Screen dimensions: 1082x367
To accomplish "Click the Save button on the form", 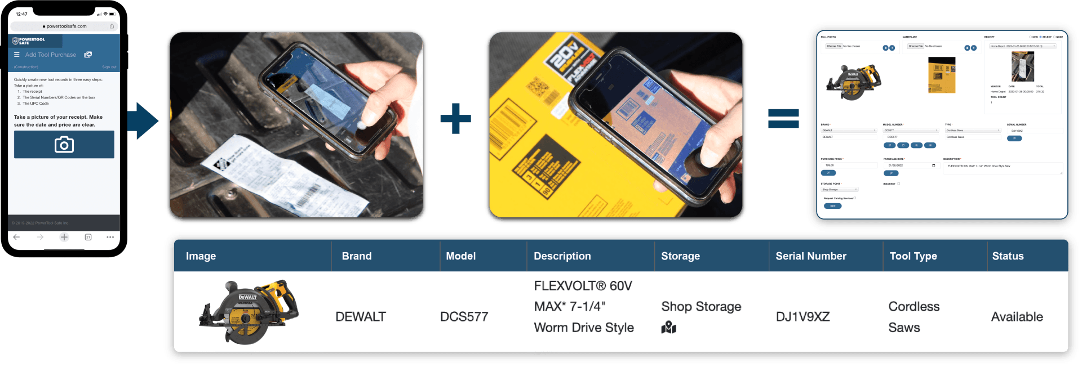I will pyautogui.click(x=832, y=206).
